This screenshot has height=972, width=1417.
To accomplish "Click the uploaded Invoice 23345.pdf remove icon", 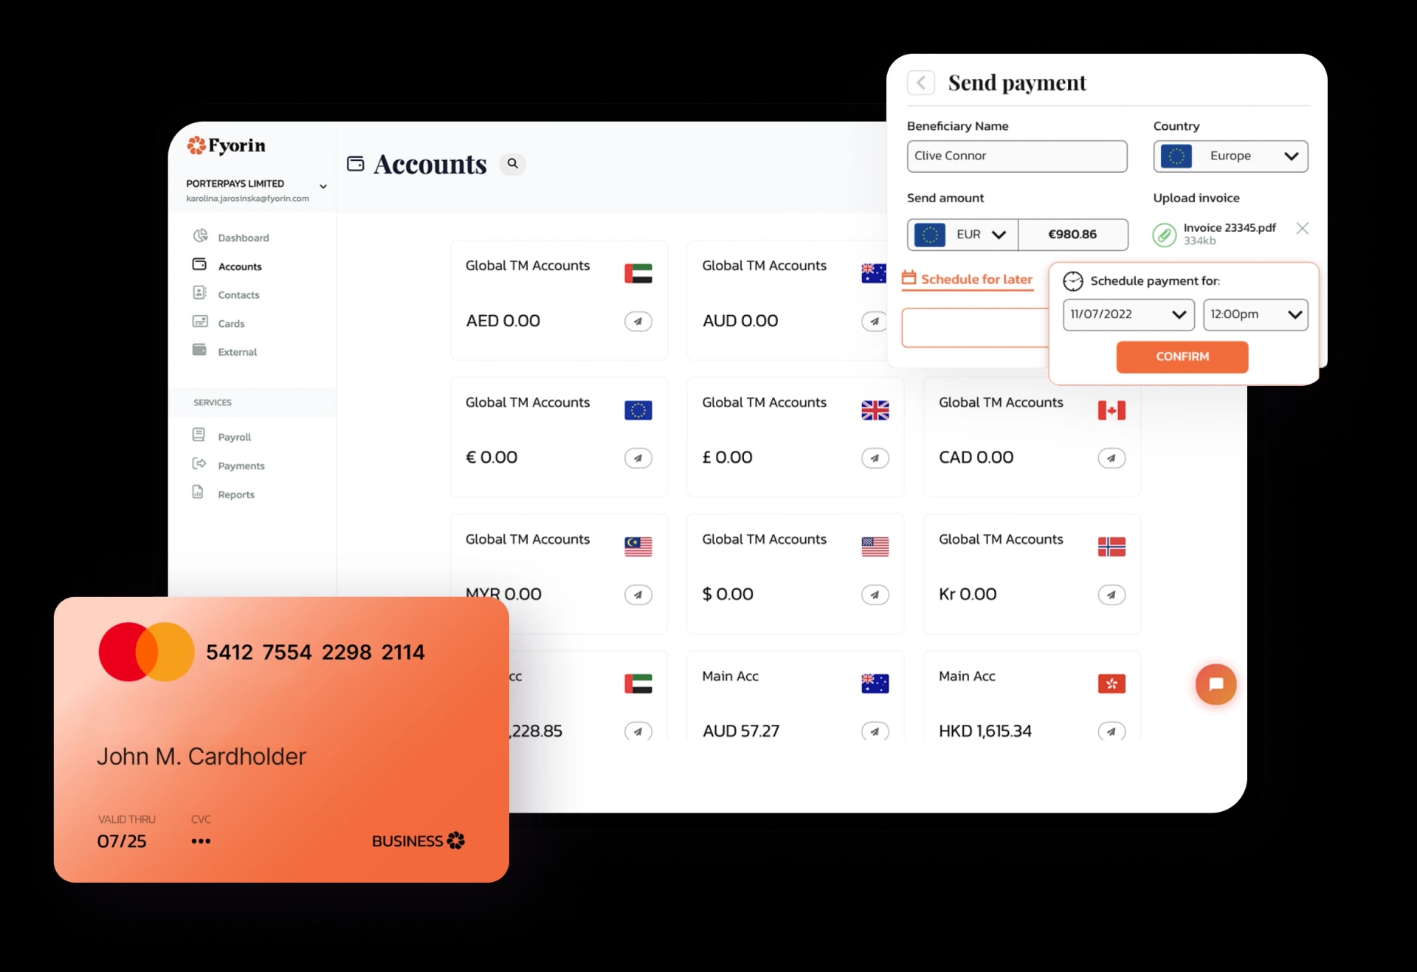I will 1302,230.
